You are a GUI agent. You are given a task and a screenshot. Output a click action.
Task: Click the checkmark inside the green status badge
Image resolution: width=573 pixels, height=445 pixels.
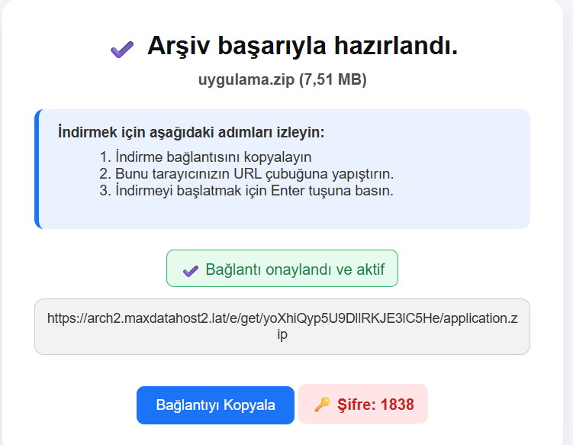coord(191,271)
